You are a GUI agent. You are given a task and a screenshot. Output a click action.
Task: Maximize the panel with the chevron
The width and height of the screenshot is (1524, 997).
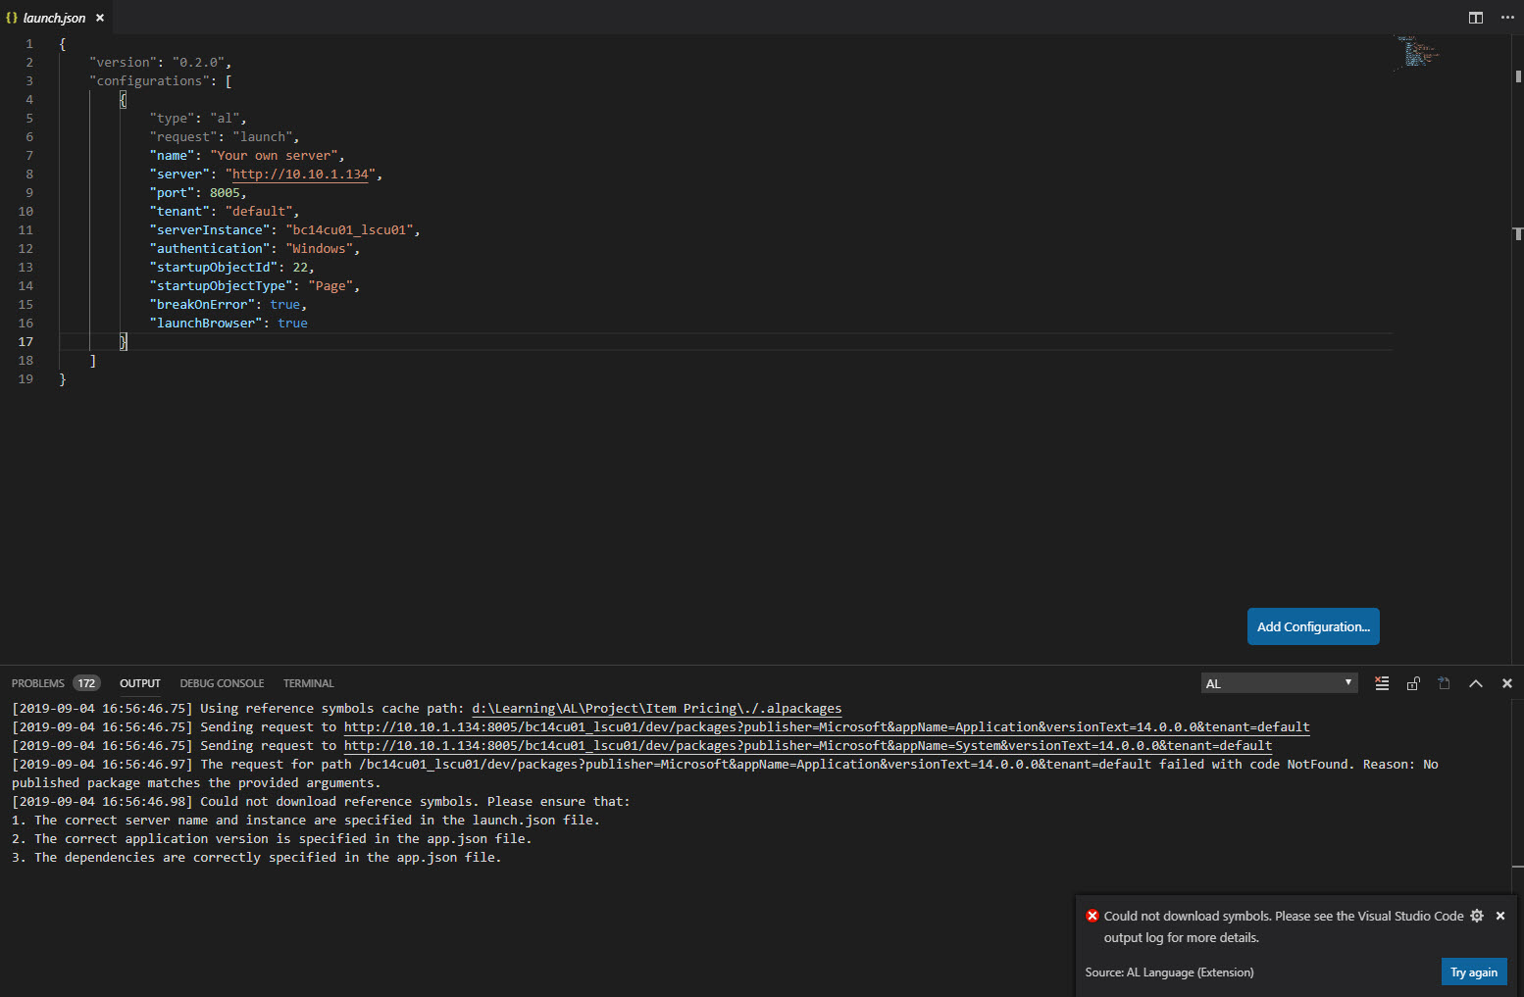(1476, 682)
